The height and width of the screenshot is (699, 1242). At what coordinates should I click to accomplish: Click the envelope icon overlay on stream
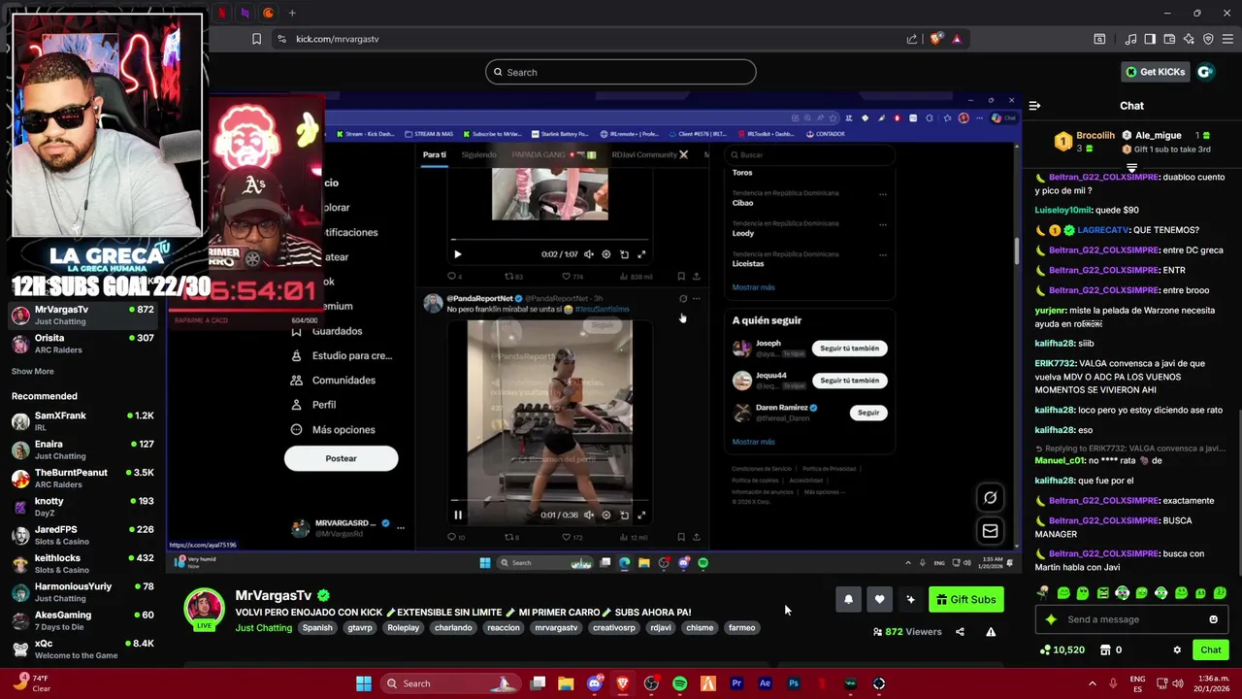990,531
